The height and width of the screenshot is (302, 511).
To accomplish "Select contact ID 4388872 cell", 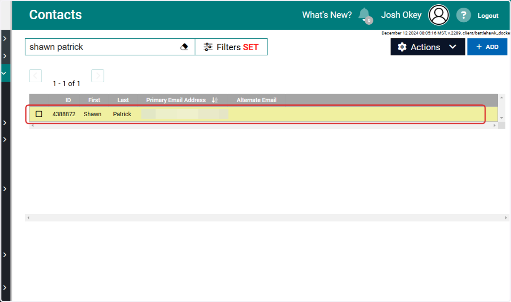I will tap(64, 114).
